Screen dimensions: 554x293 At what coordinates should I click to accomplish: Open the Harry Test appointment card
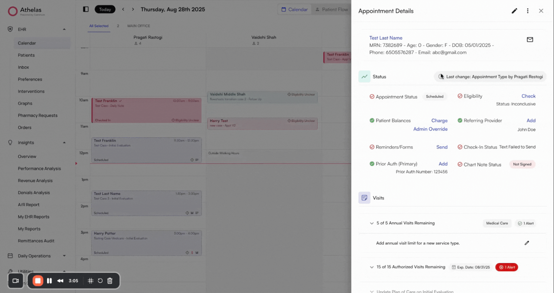click(262, 123)
